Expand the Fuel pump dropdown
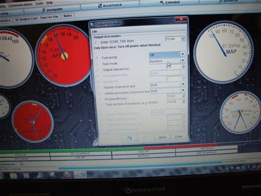This screenshot has width=261, height=196. click(x=182, y=54)
